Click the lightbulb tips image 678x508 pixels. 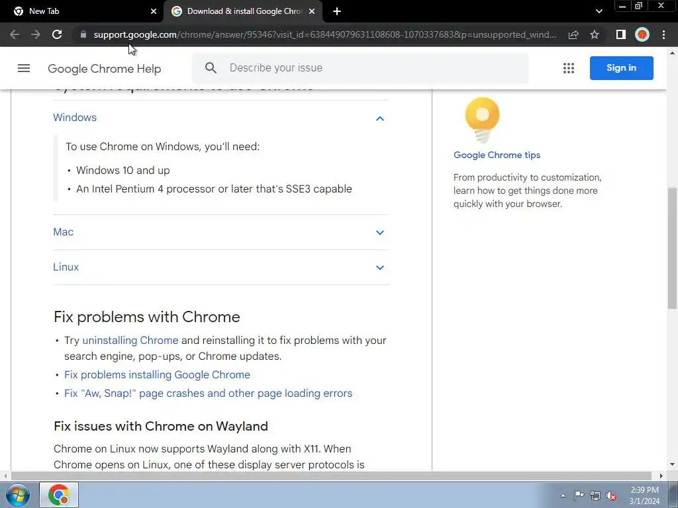pos(482,120)
